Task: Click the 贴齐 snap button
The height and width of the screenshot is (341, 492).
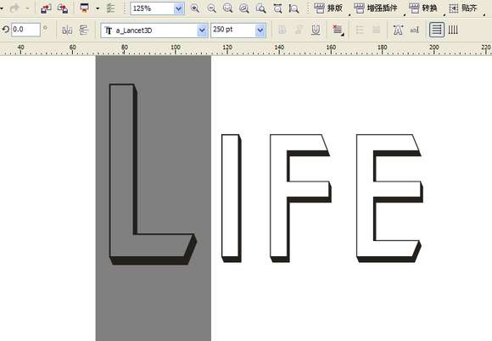Action: pyautogui.click(x=463, y=8)
